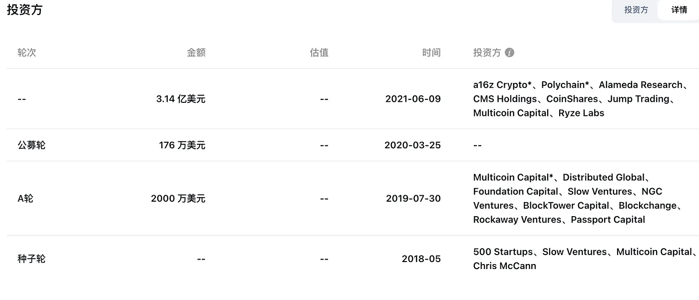699x300 pixels.
Task: Click Slow Ventures in the A轮 row
Action: coord(600,191)
